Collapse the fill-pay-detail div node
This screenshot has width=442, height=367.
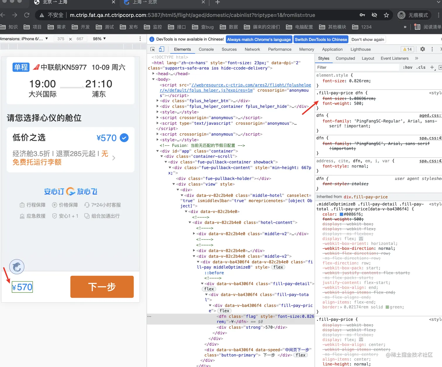coord(202,284)
